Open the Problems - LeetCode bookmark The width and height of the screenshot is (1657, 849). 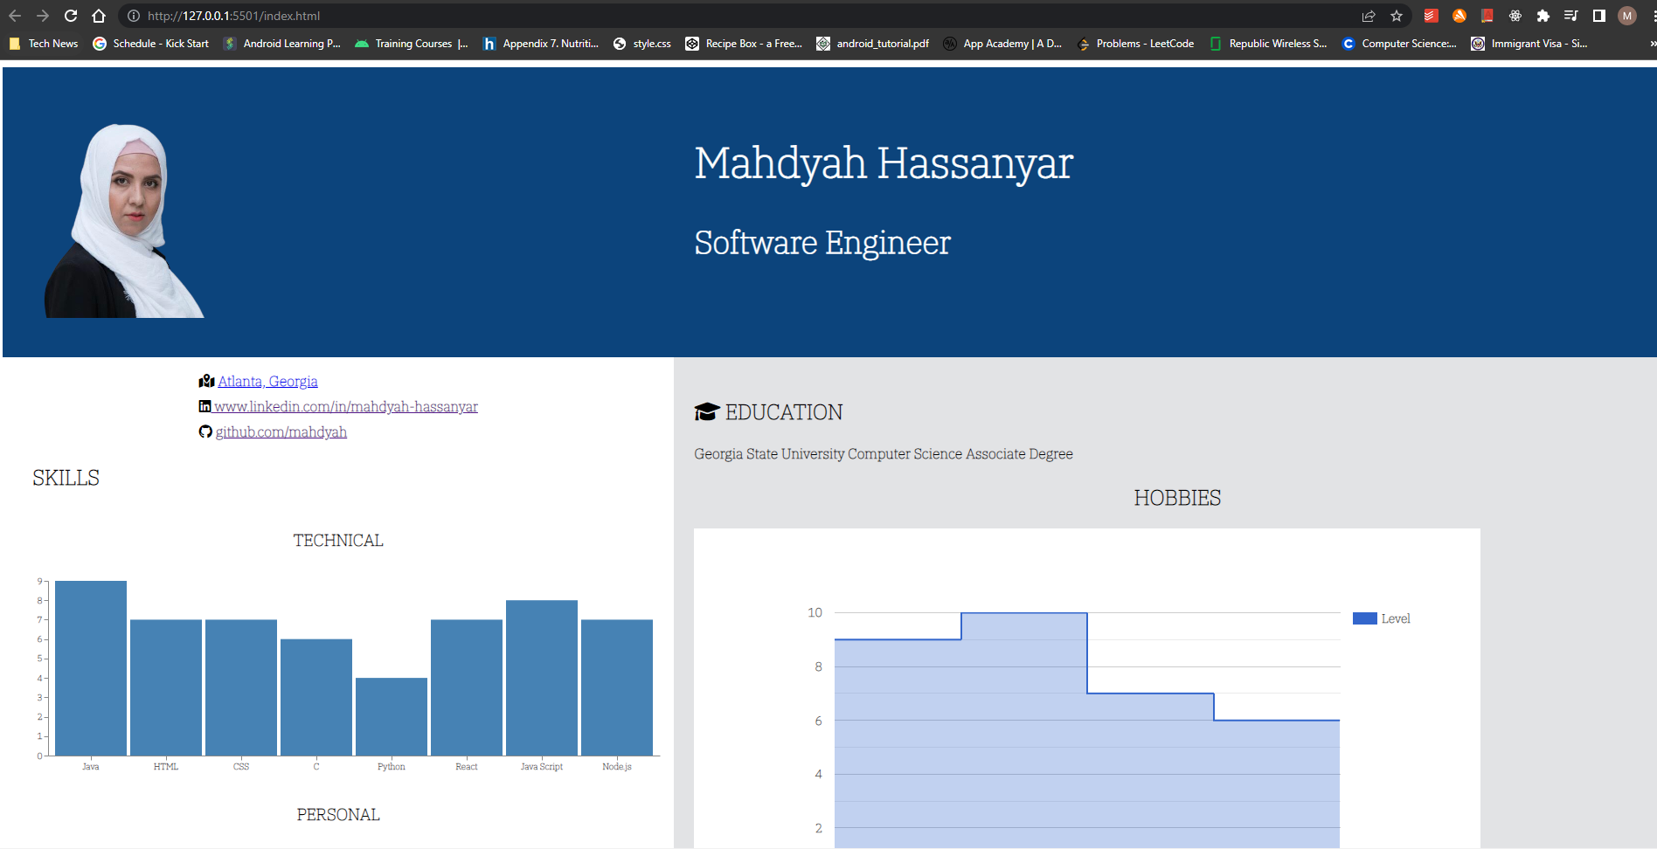pos(1136,44)
